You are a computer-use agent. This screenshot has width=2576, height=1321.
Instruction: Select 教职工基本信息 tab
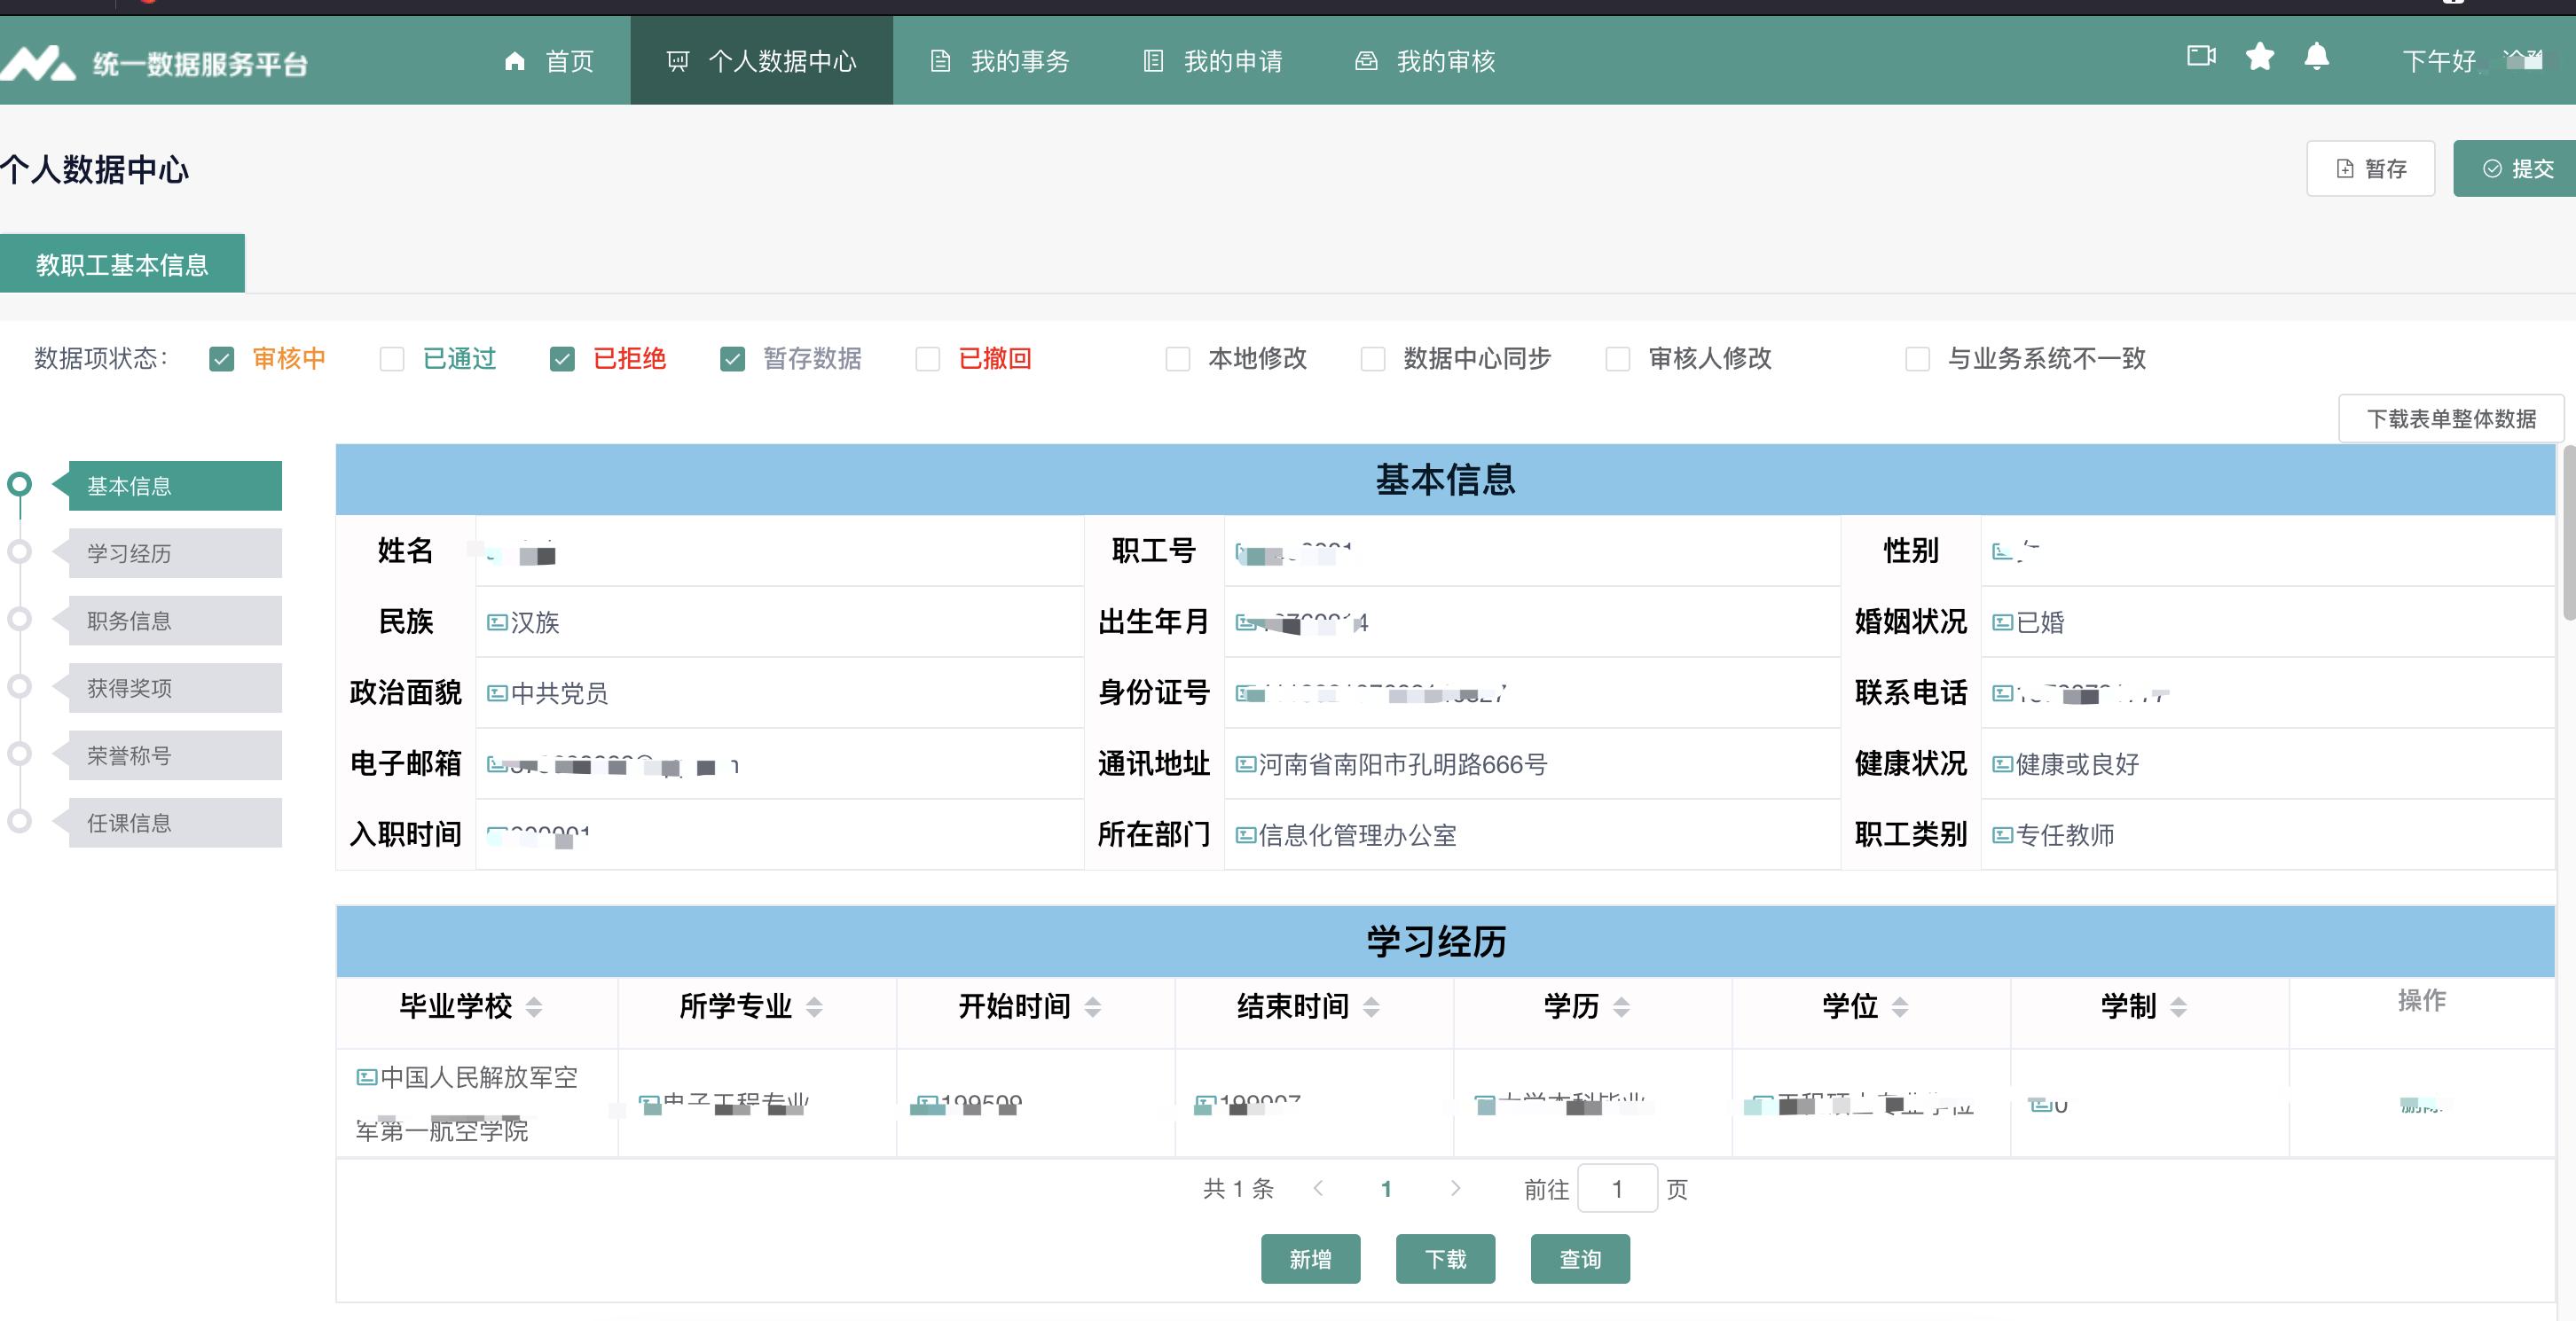coord(122,264)
